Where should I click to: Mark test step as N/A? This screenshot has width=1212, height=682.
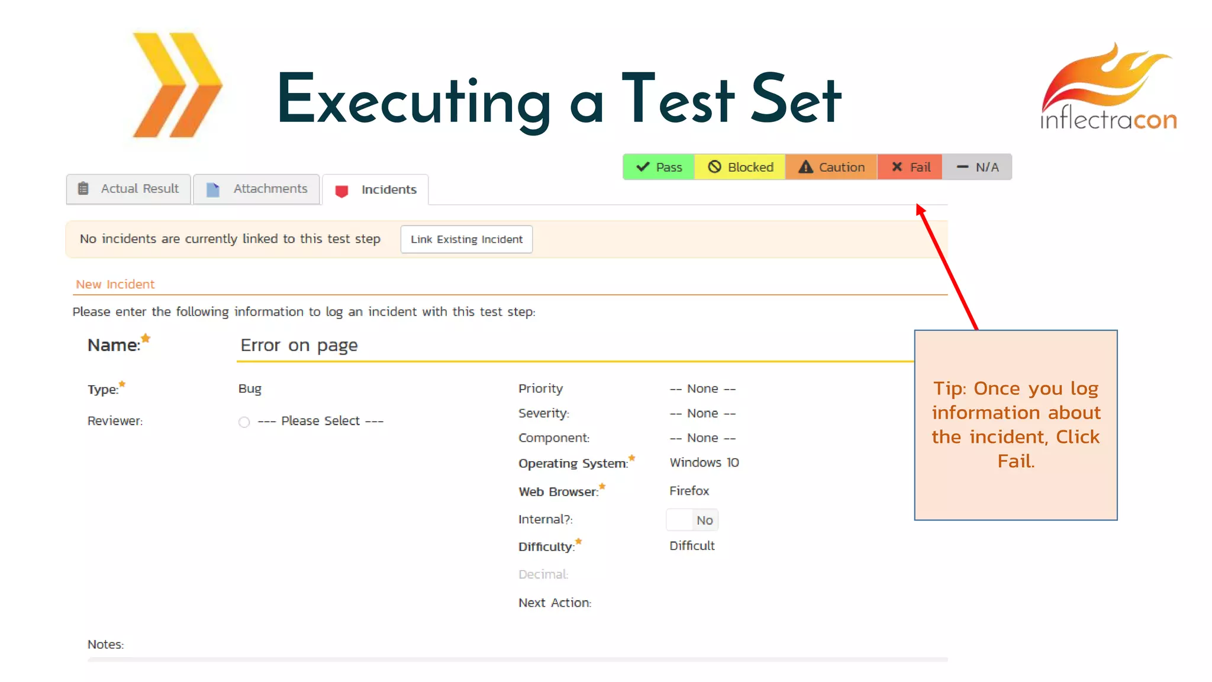tap(977, 167)
